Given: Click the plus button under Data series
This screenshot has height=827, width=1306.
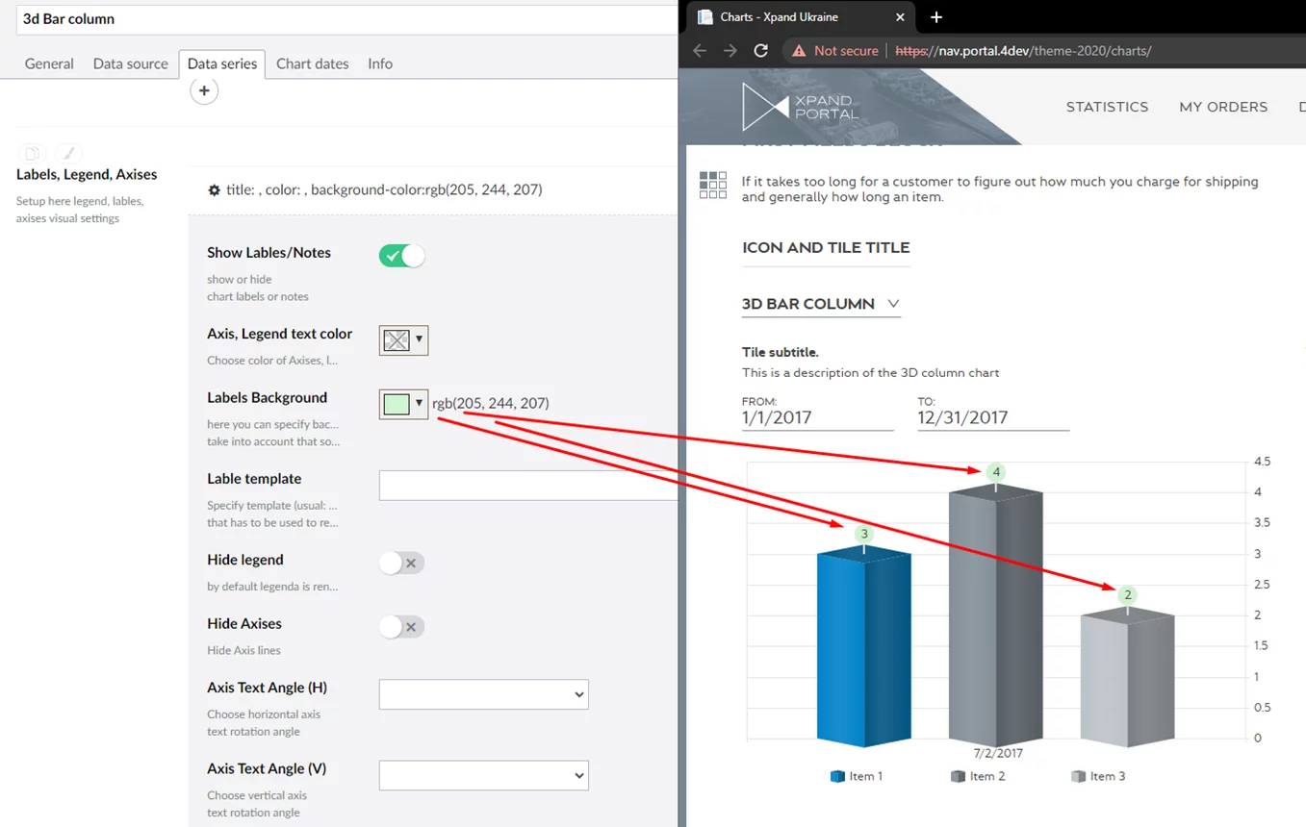Looking at the screenshot, I should (x=204, y=90).
